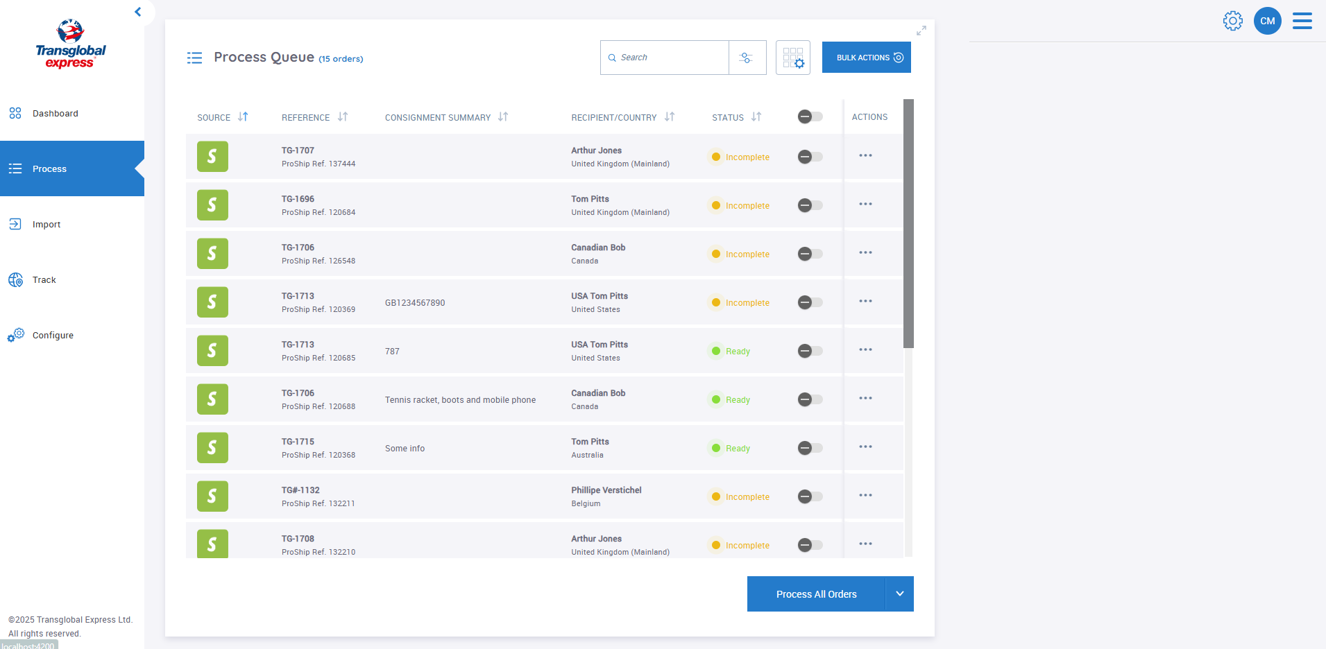This screenshot has width=1326, height=649.
Task: Expand the Process All Orders dropdown arrow
Action: (899, 594)
